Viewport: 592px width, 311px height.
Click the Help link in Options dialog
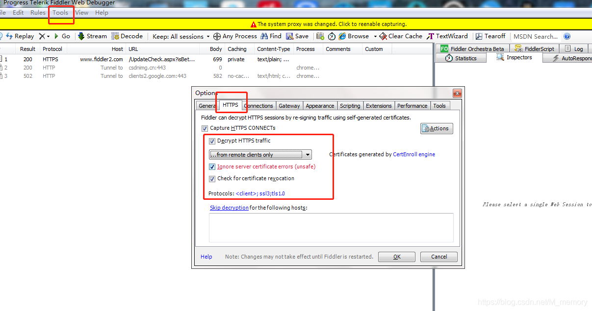206,257
